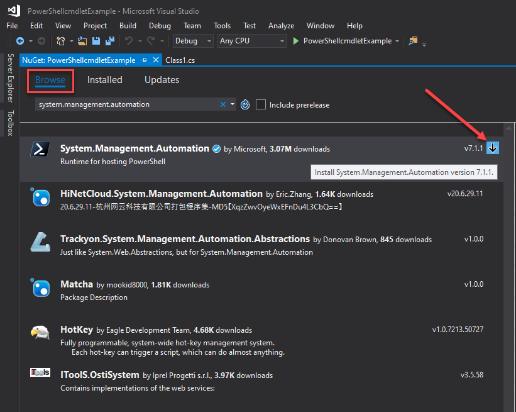This screenshot has height=412, width=516.
Task: Open the Any CPU platform dropdown
Action: pyautogui.click(x=252, y=41)
